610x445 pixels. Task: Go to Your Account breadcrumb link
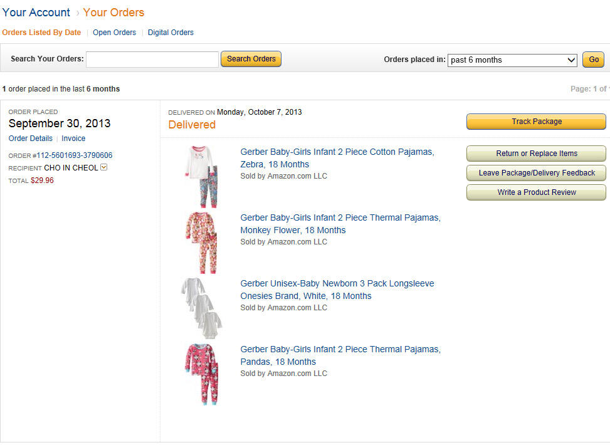point(36,13)
